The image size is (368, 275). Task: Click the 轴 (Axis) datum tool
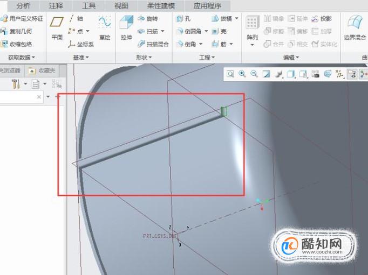(76, 18)
